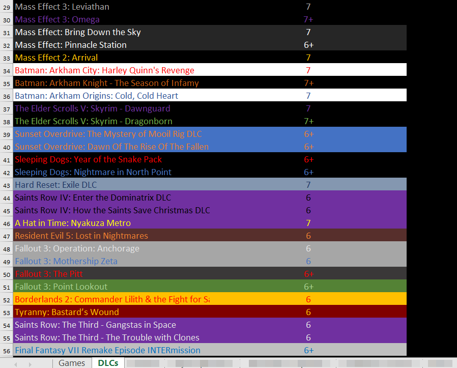Viewport: 457px width, 368px height.
Task: Select row header 50
Action: [7, 274]
